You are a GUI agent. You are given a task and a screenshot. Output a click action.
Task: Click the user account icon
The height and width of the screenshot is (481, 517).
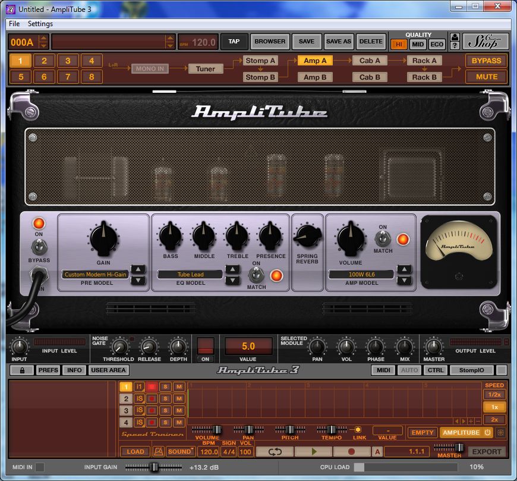coord(455,37)
